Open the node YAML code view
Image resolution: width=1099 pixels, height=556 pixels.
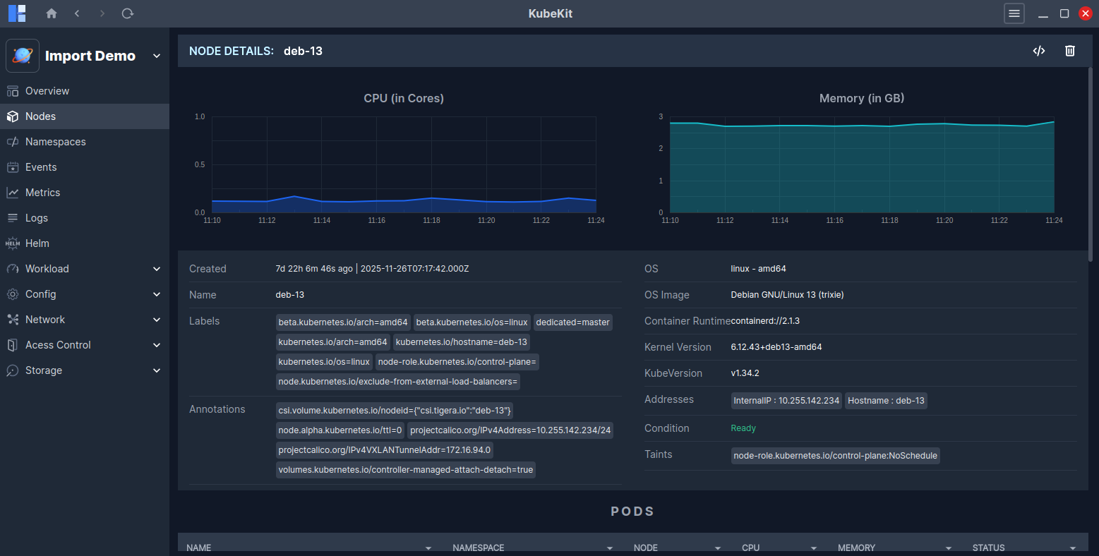pyautogui.click(x=1038, y=50)
